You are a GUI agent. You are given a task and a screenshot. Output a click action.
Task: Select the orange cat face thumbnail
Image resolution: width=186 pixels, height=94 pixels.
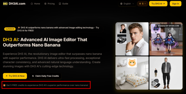point(132,63)
